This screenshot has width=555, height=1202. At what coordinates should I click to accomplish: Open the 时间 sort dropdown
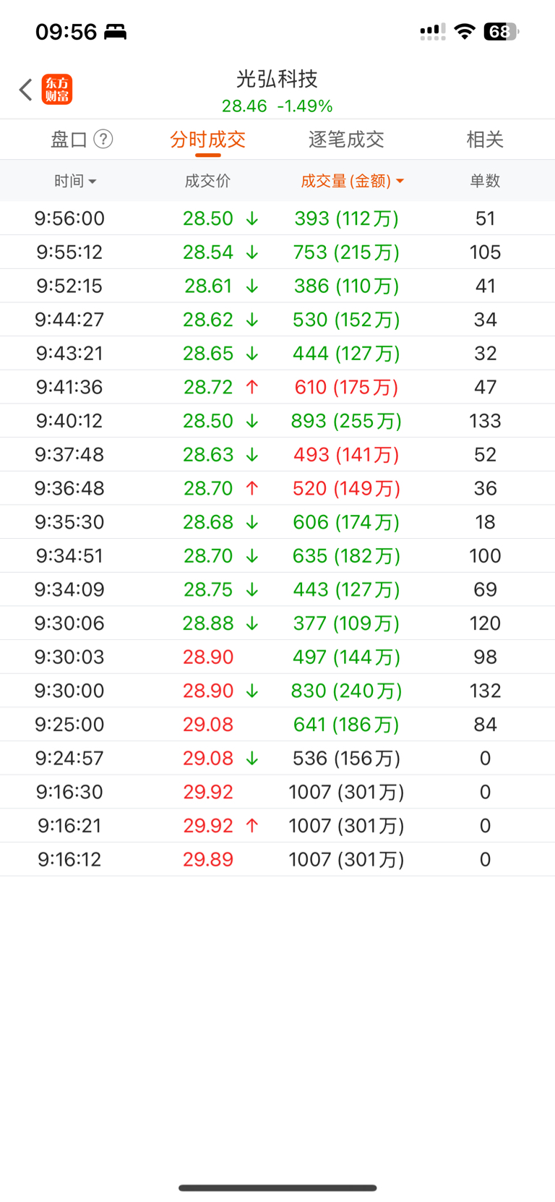pyautogui.click(x=75, y=181)
